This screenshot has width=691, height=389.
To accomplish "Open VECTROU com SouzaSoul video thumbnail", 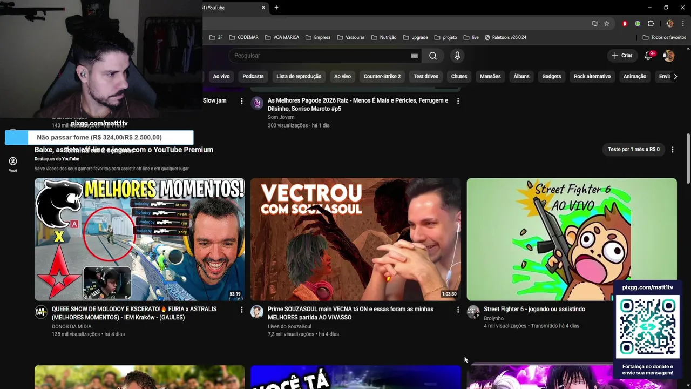I will coord(356,239).
